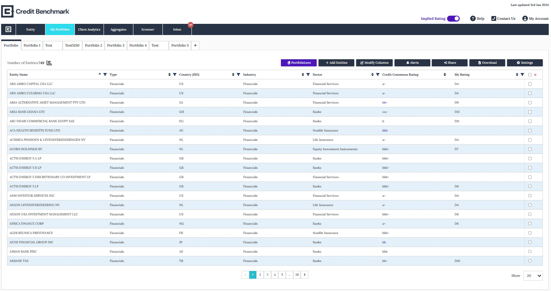Add a new portfolio tab with plus

coord(195,45)
